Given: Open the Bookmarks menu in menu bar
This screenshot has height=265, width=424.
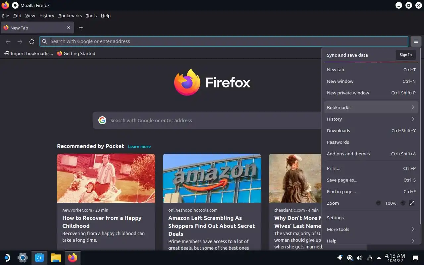Looking at the screenshot, I should 70,16.
